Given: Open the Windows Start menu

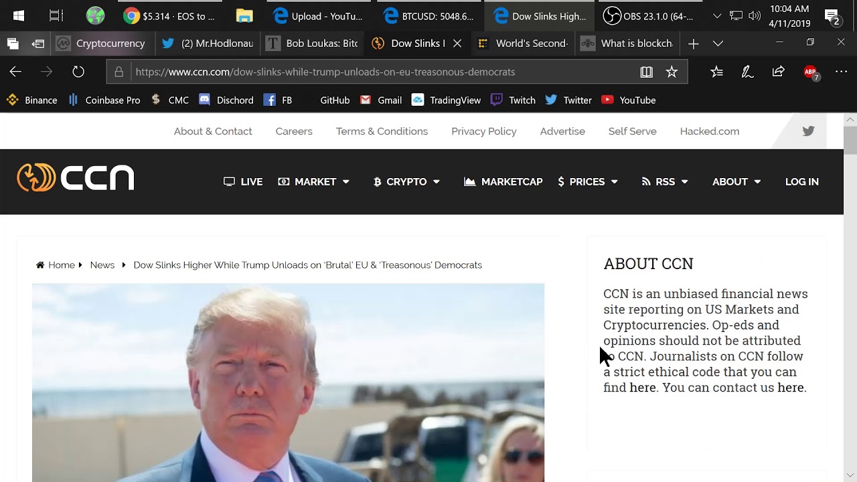Looking at the screenshot, I should coord(18,15).
